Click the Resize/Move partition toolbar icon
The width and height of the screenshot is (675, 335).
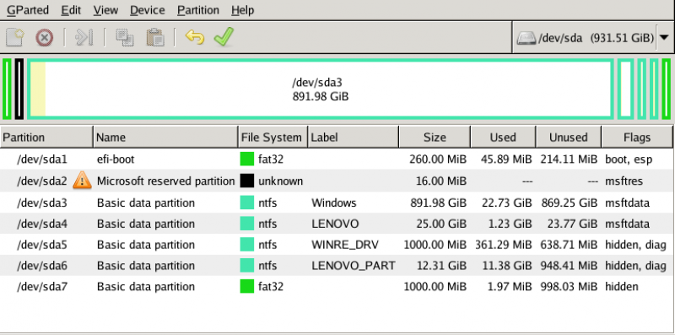click(84, 37)
